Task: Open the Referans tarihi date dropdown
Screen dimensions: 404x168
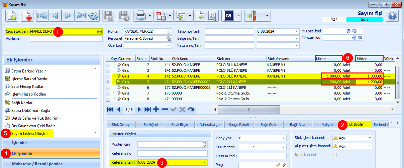Action: click(205, 163)
